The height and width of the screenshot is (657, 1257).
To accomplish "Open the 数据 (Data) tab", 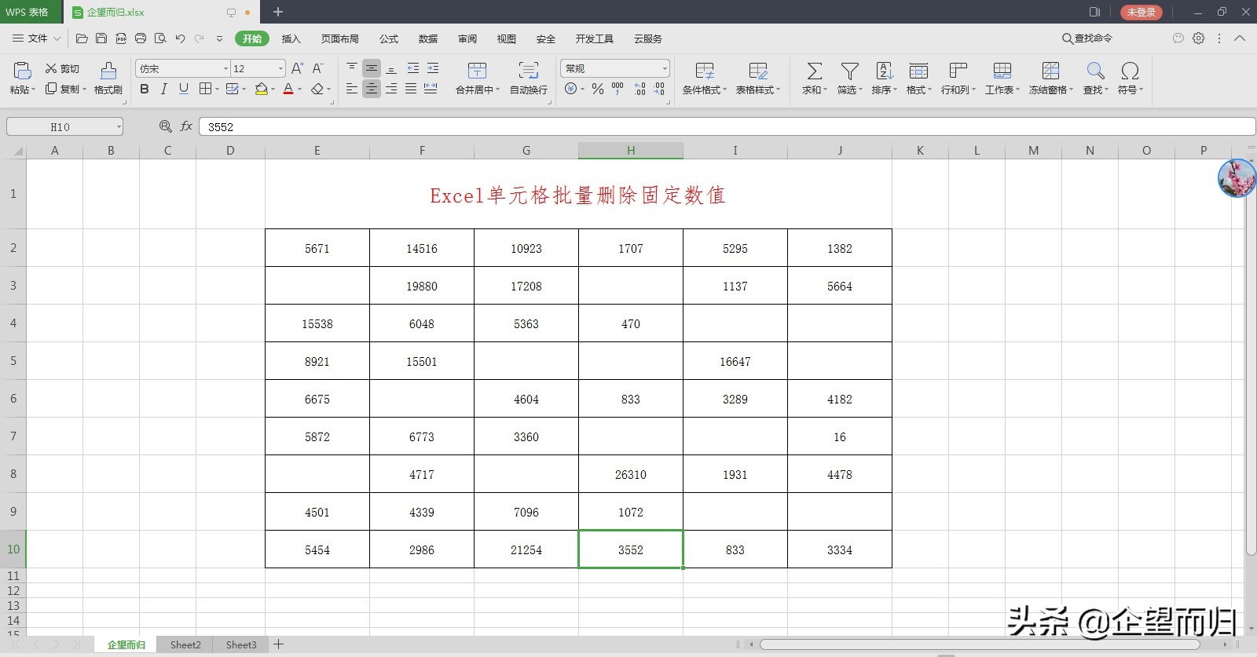I will [428, 38].
